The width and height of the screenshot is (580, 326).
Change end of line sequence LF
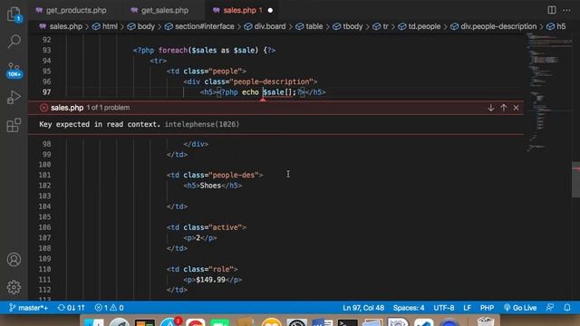[468, 308]
